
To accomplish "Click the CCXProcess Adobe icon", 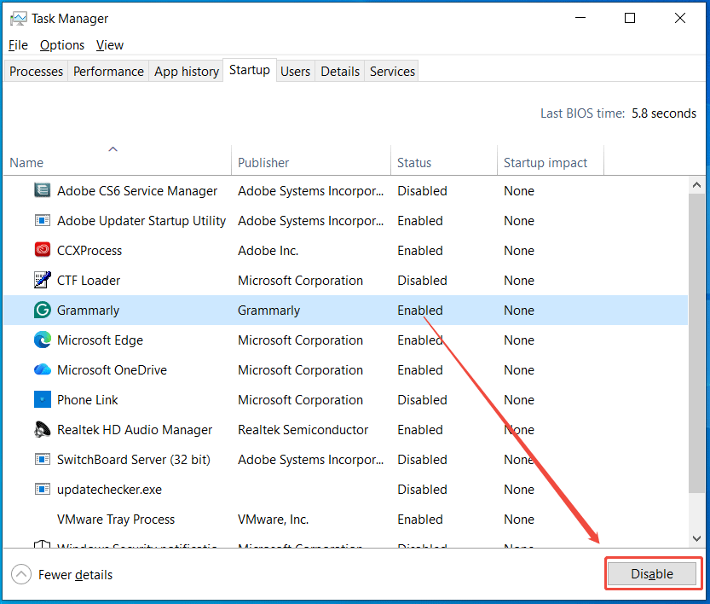I will [42, 250].
